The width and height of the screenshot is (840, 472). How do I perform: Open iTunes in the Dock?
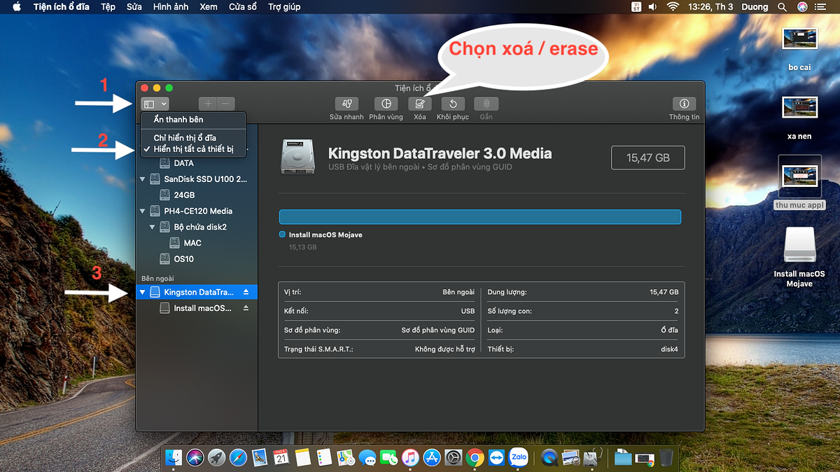[x=410, y=458]
